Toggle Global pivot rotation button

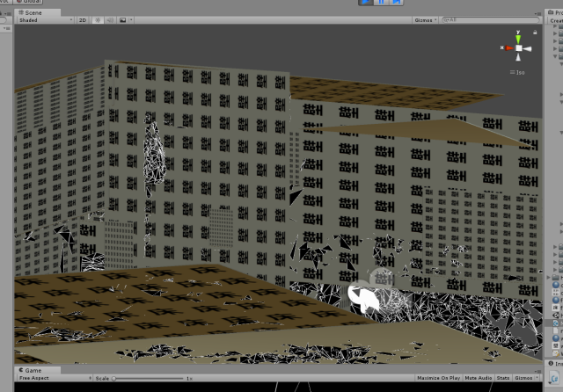(29, 2)
